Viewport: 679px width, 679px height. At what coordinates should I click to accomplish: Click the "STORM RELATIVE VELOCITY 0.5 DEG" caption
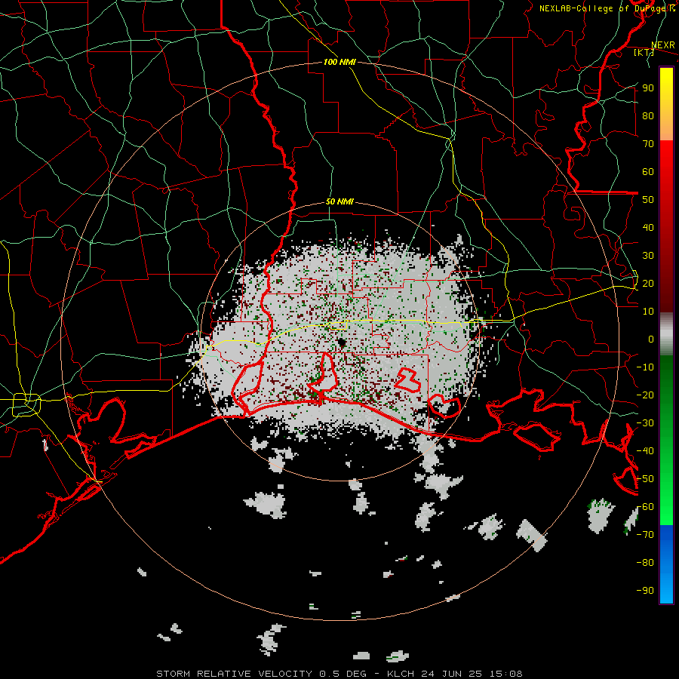tap(261, 674)
